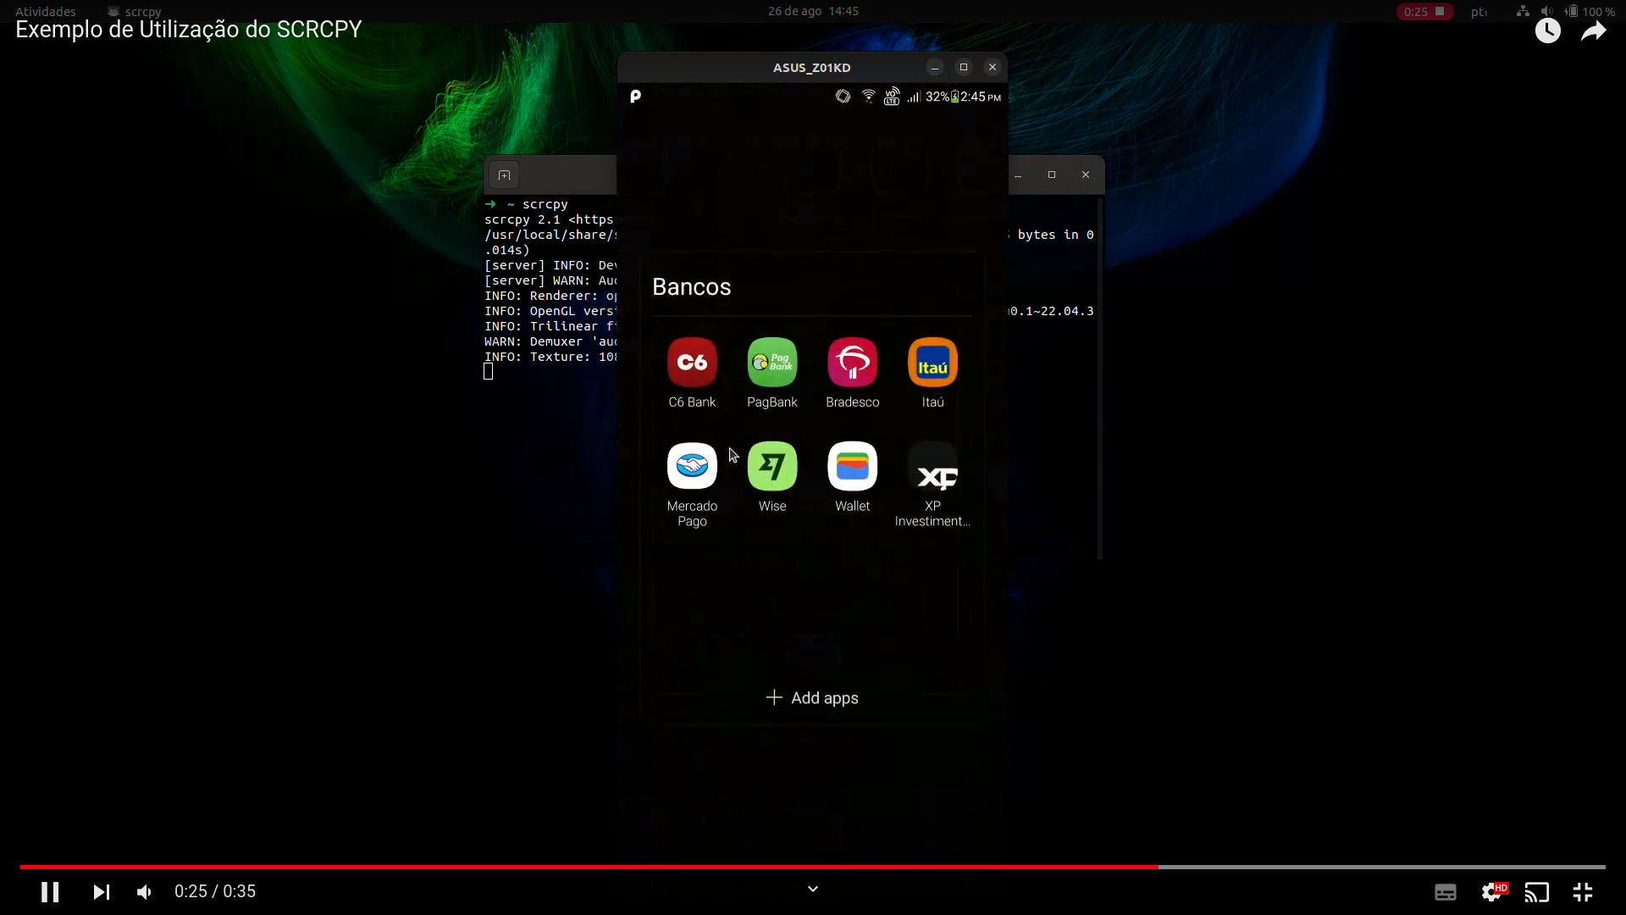Open the C6 Bank app icon
Viewport: 1626px width, 915px height.
point(692,363)
